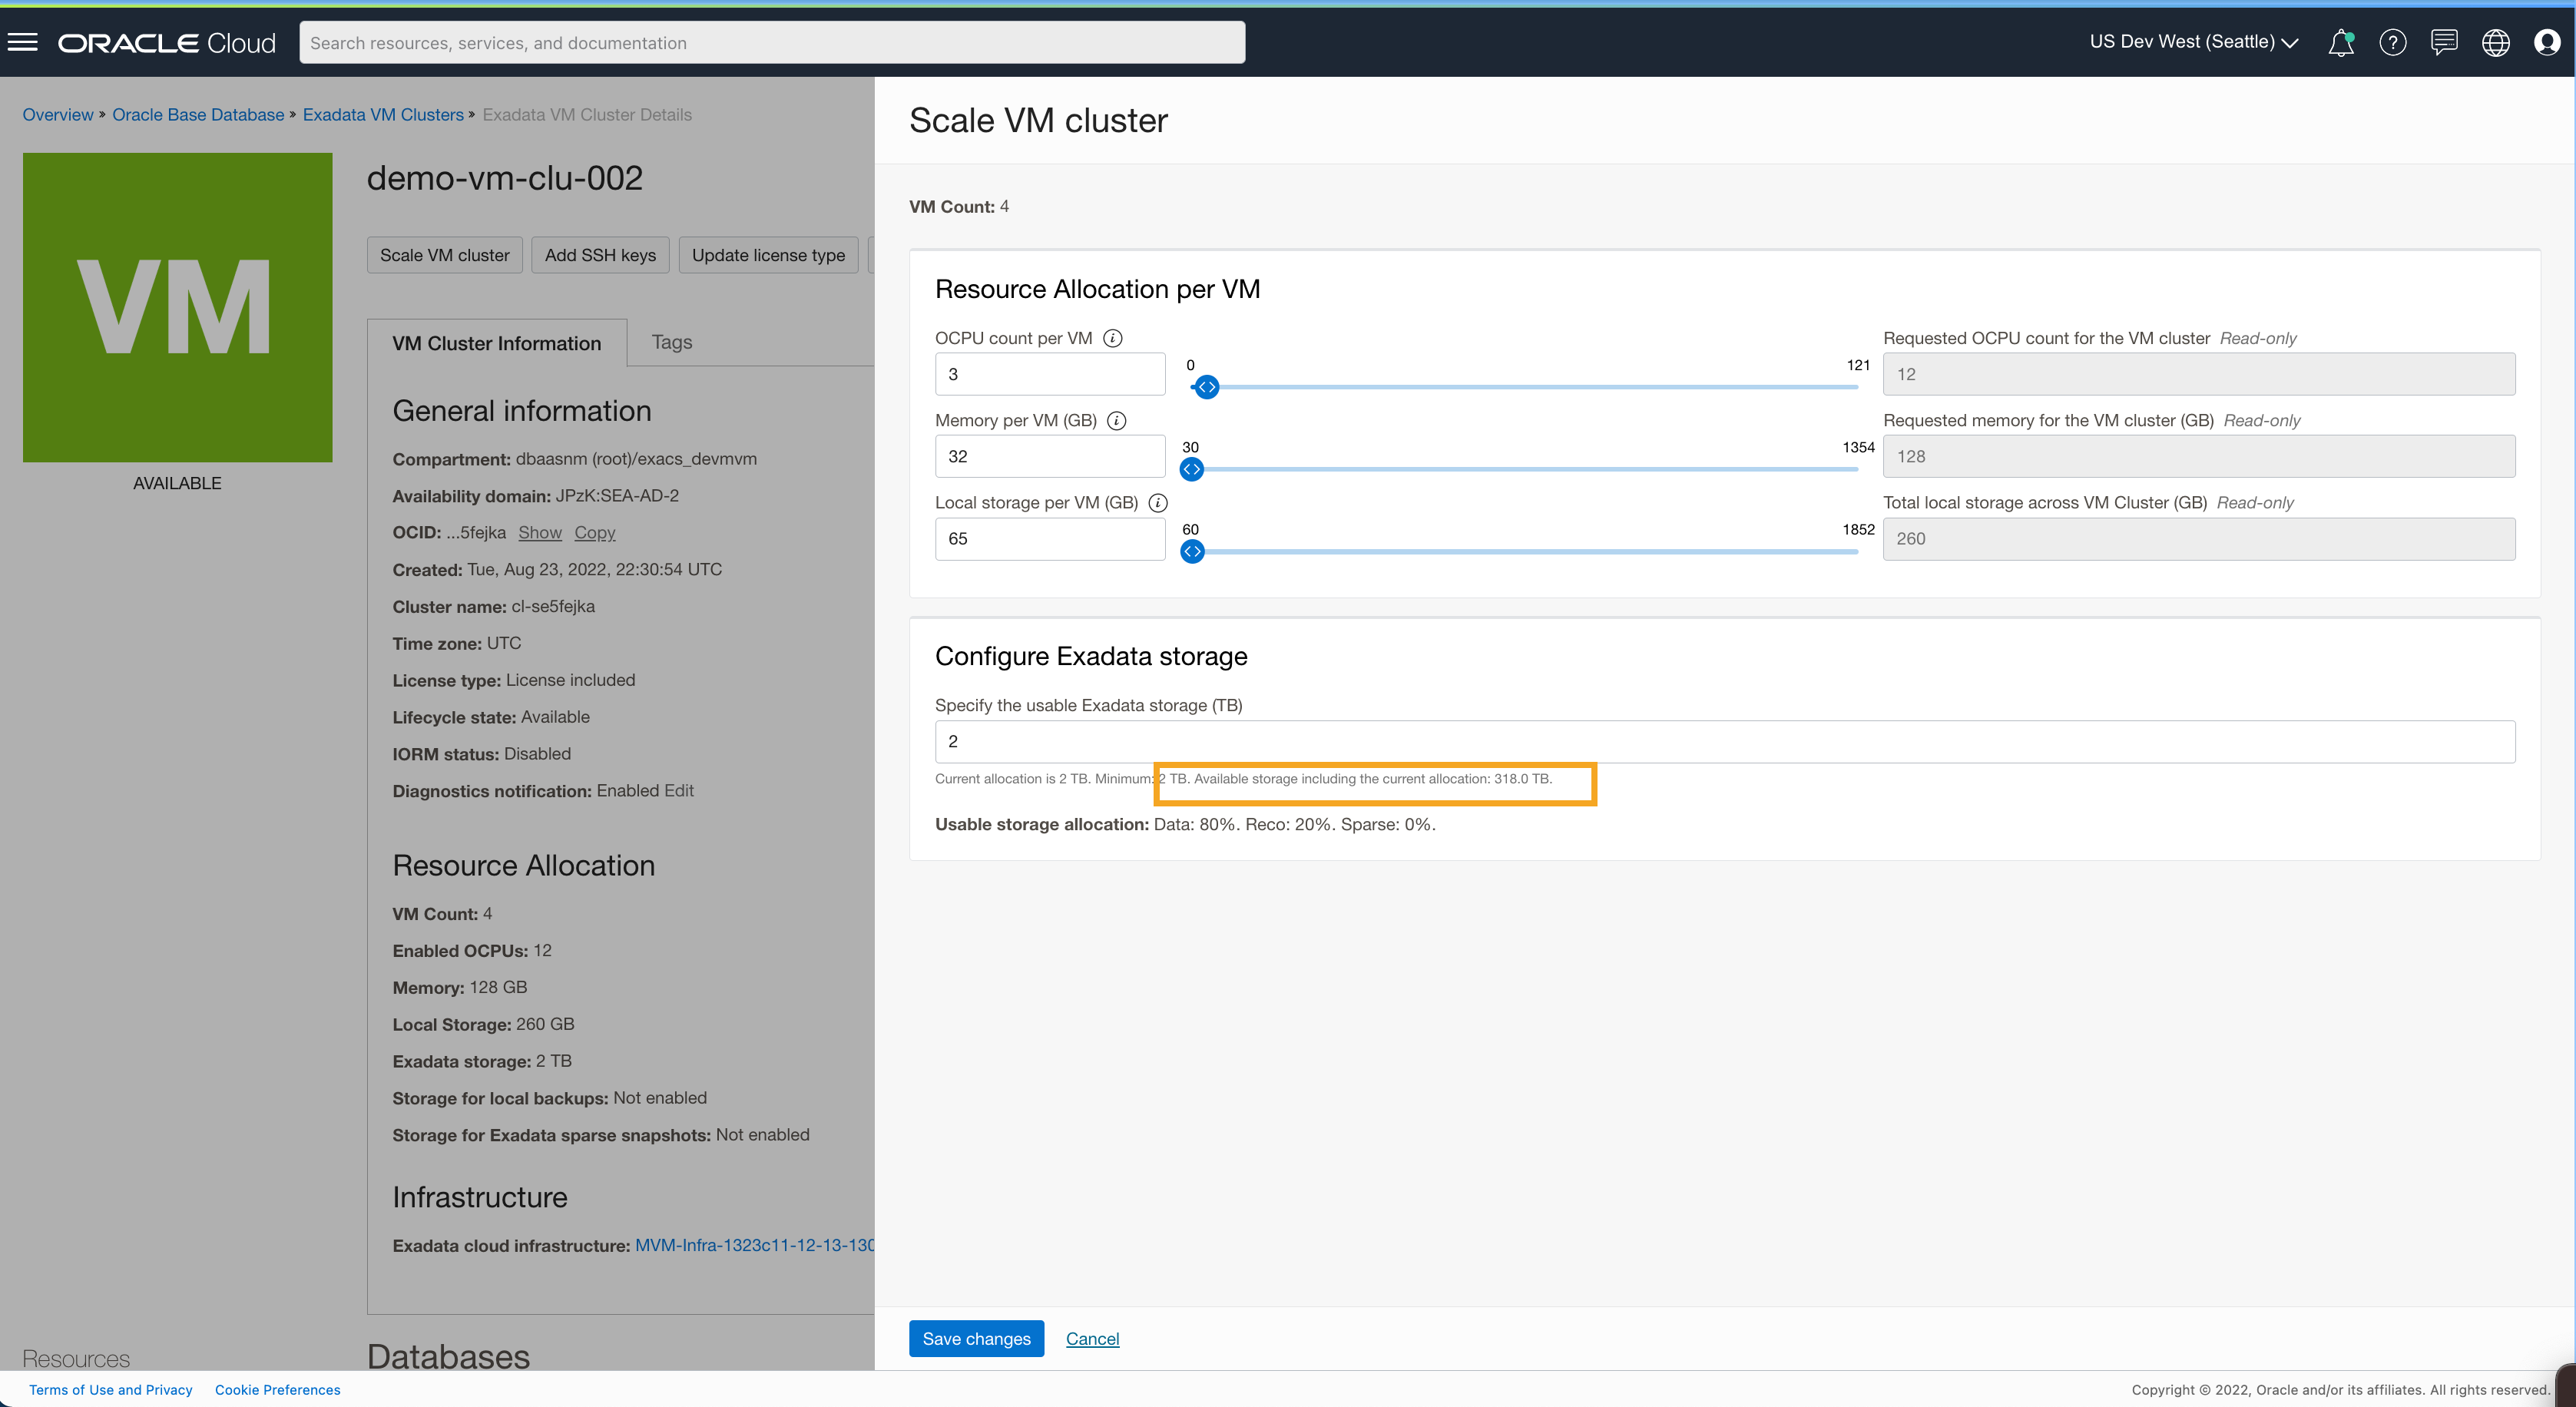Click the search resources field
2576x1407 pixels.
coord(772,42)
